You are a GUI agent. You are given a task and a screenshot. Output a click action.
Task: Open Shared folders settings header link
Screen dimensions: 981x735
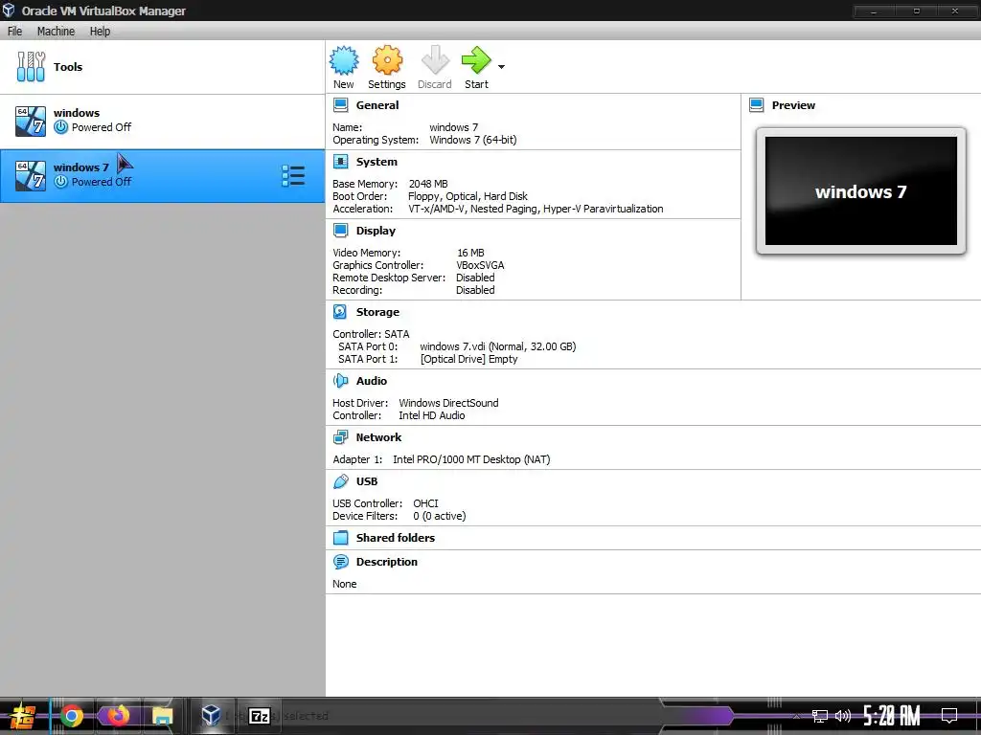396,538
